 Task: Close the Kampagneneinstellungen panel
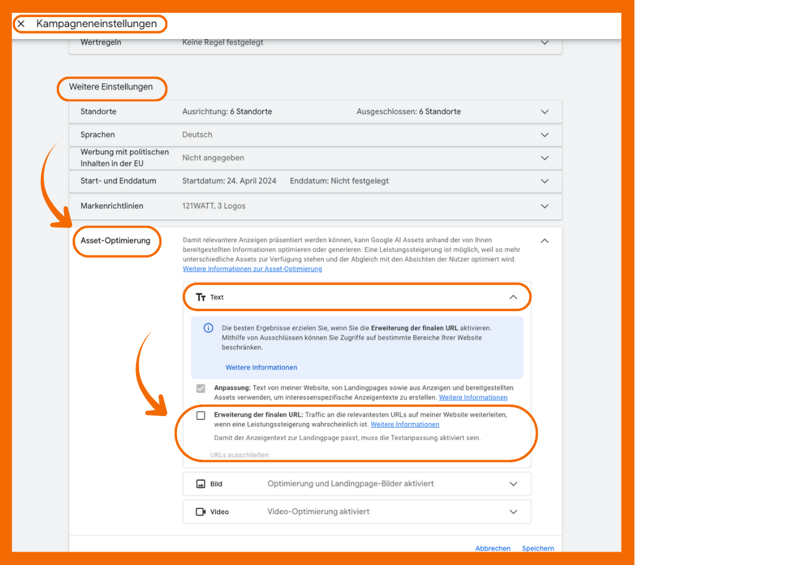point(21,24)
